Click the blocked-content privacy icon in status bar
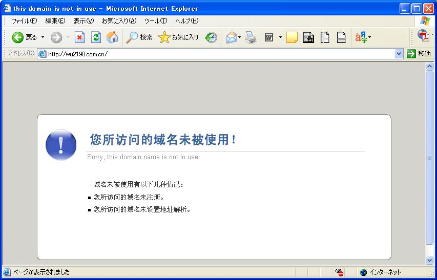This screenshot has width=437, height=280. 339,272
